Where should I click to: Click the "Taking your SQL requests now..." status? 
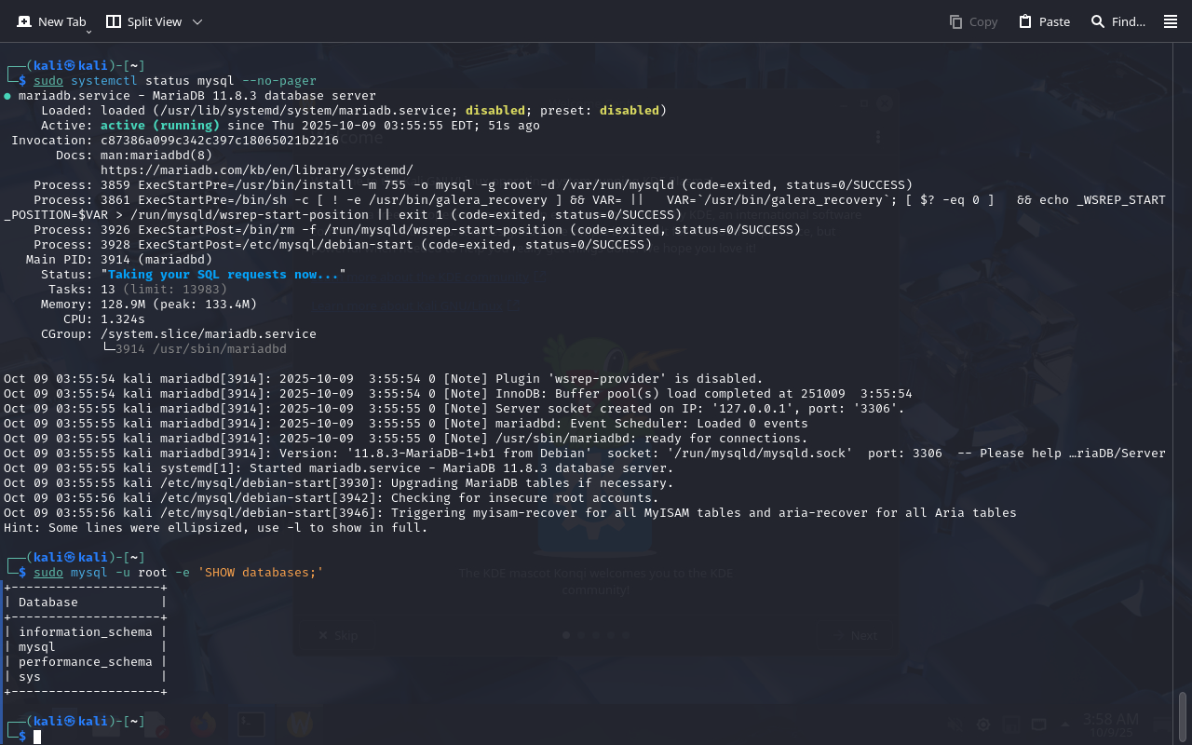(x=223, y=274)
